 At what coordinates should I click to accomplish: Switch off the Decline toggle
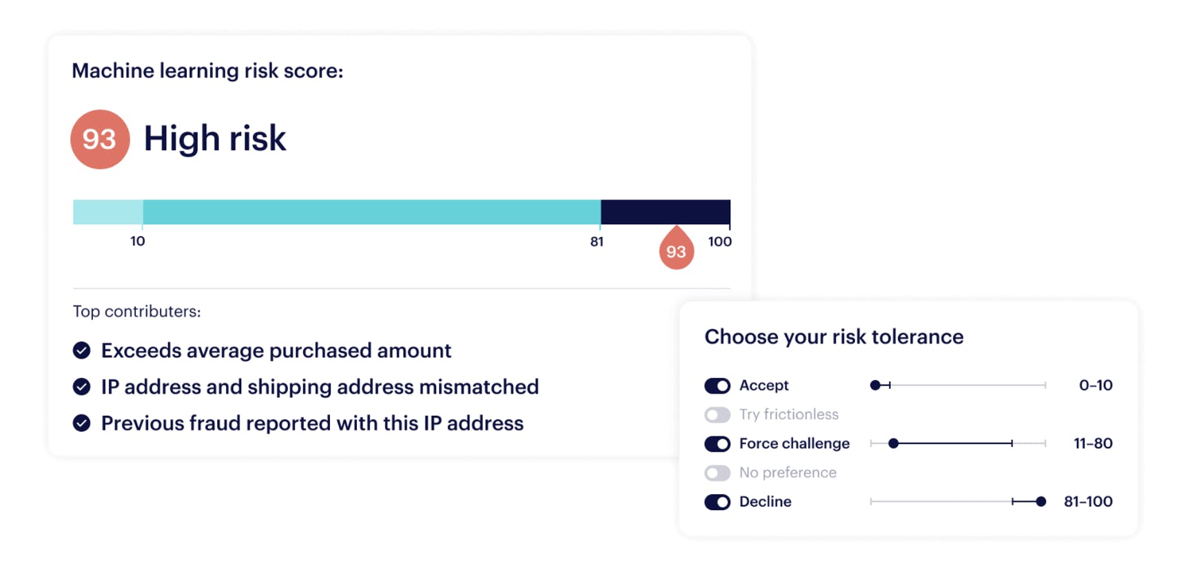pos(717,502)
